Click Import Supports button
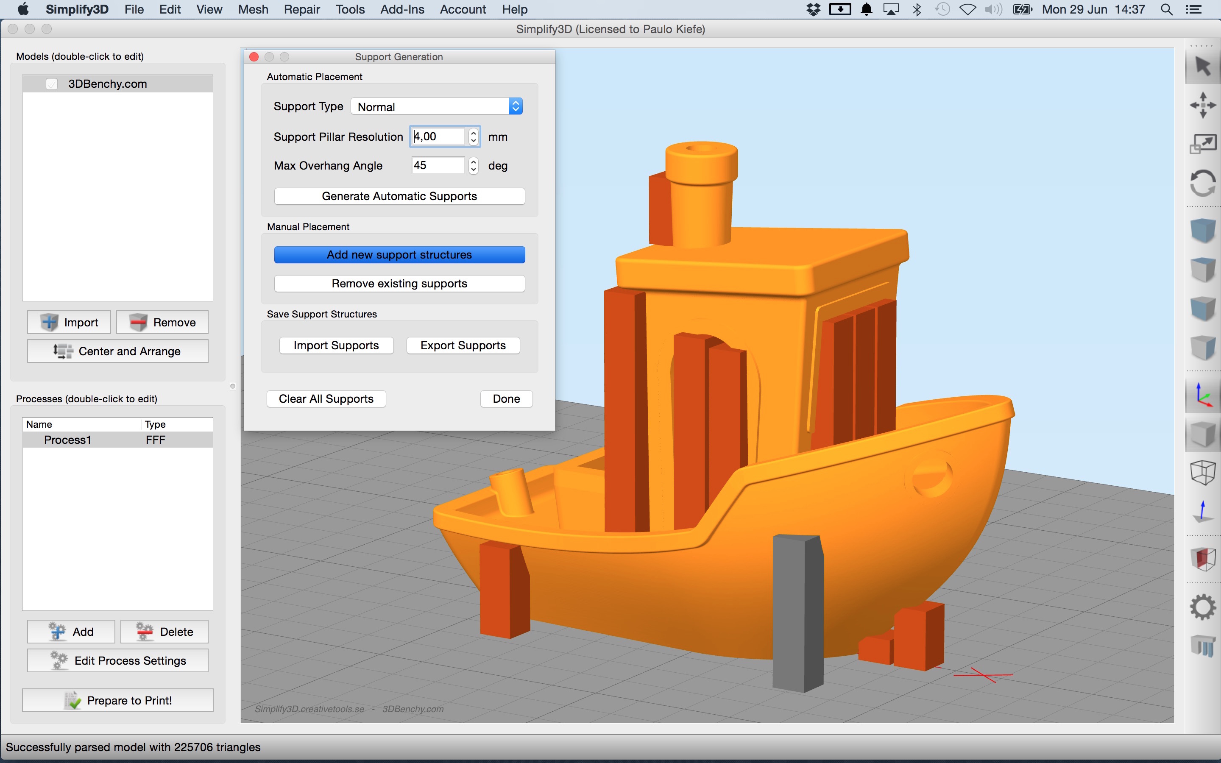 tap(336, 345)
